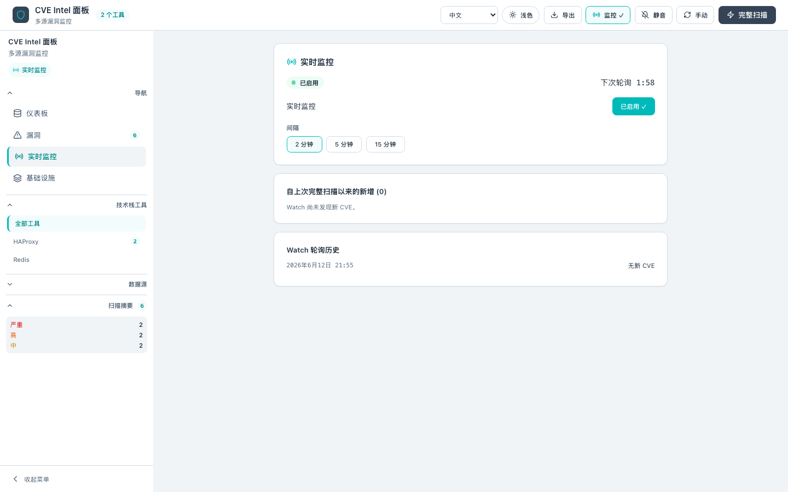The width and height of the screenshot is (788, 492).
Task: Click the warning triangle icon beside 漏洞
Action: coord(18,135)
